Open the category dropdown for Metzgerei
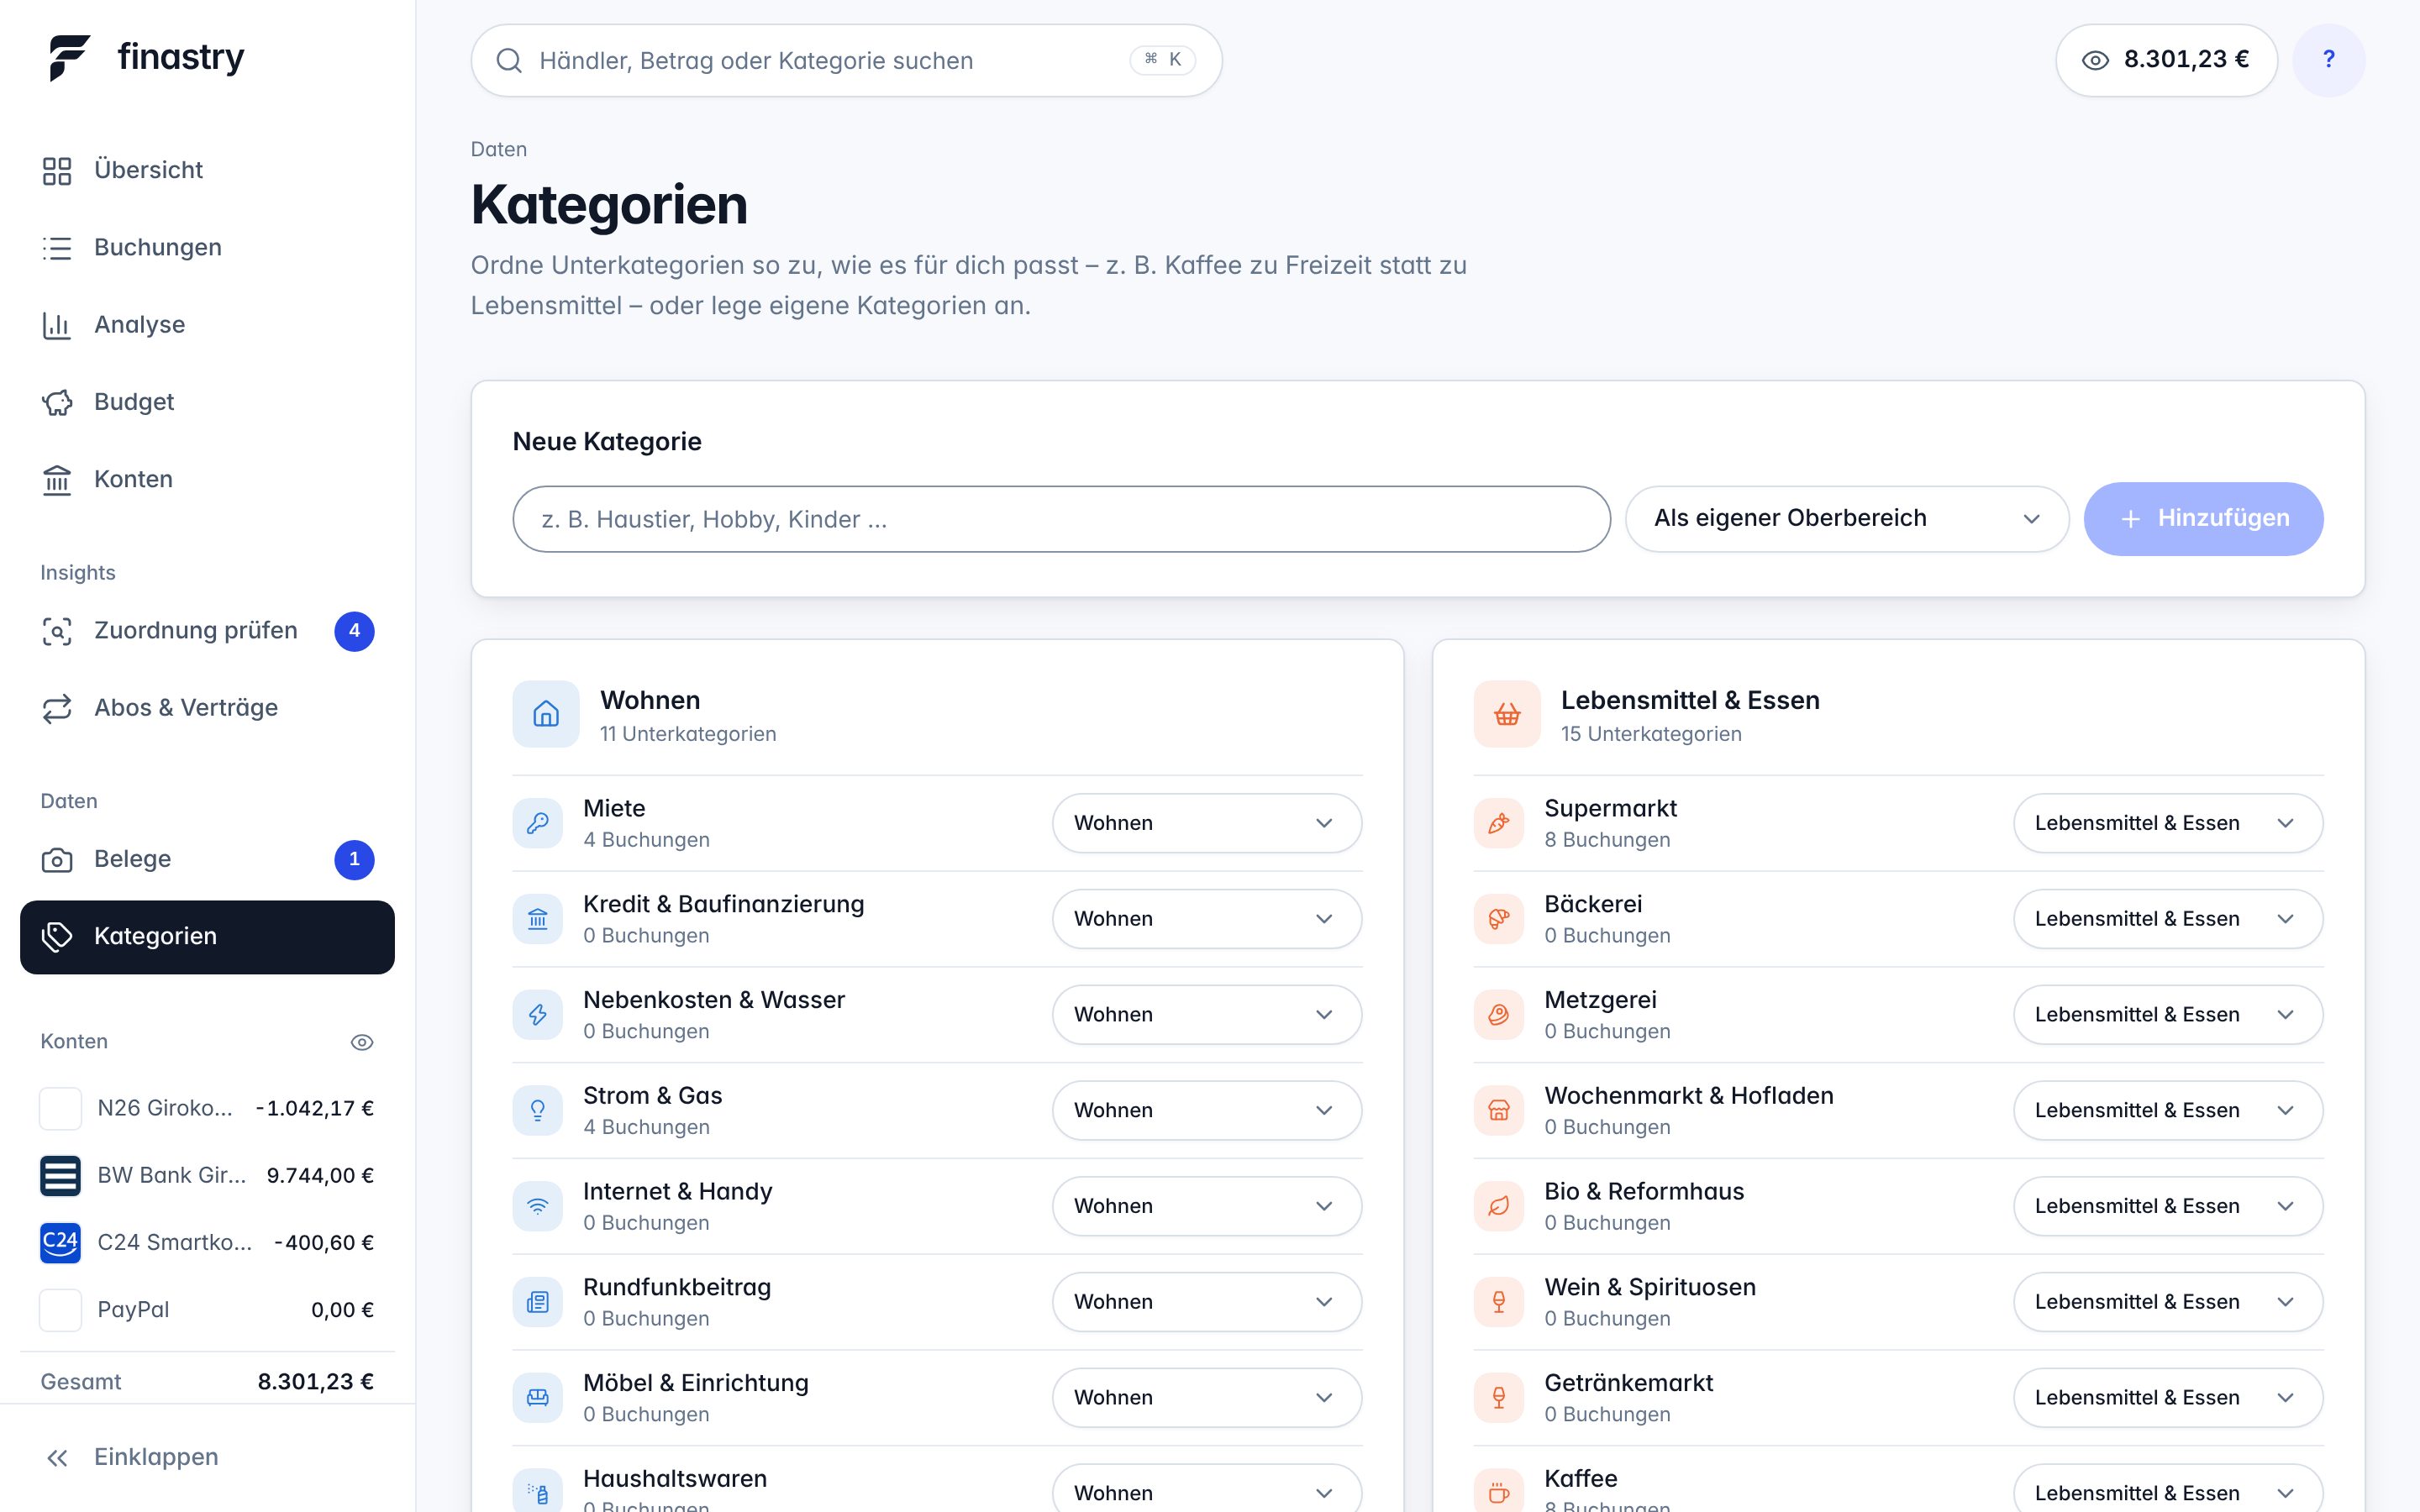 (x=2167, y=1015)
